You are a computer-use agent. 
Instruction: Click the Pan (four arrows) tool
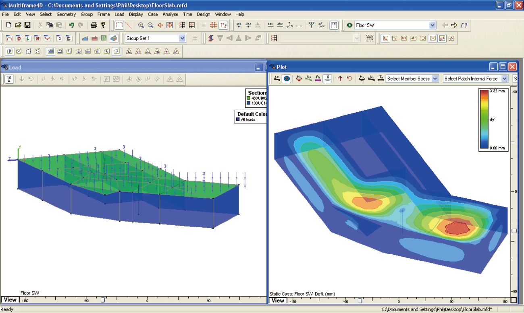[160, 25]
